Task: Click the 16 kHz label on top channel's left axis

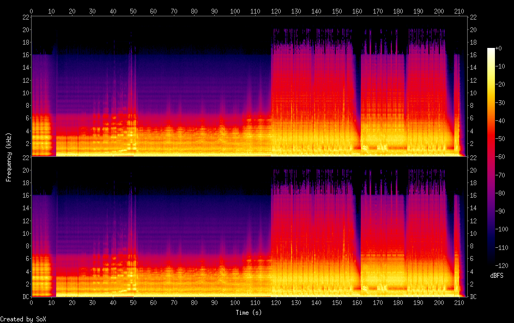Action: (25, 55)
